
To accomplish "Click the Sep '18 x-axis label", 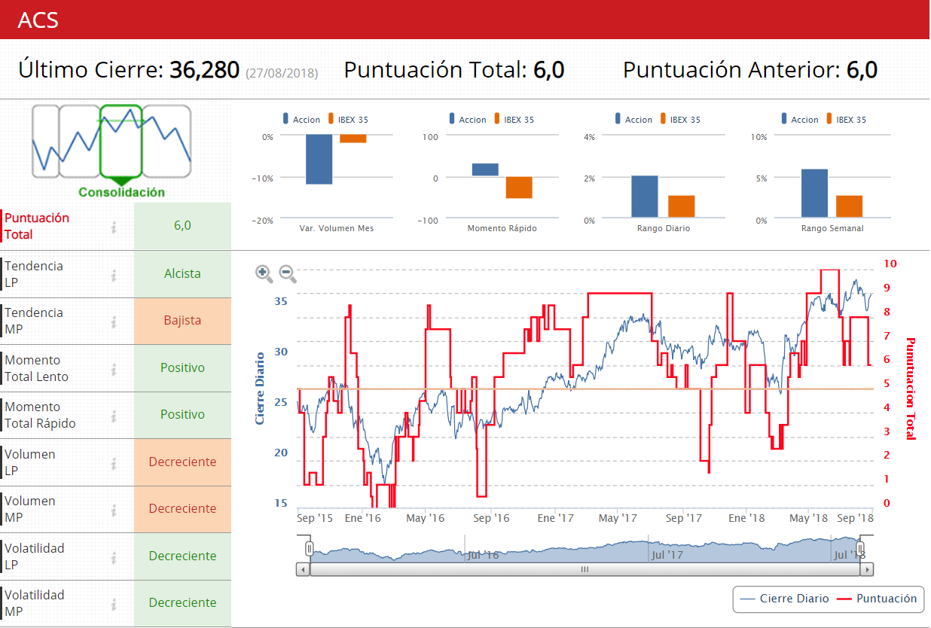I will click(855, 518).
